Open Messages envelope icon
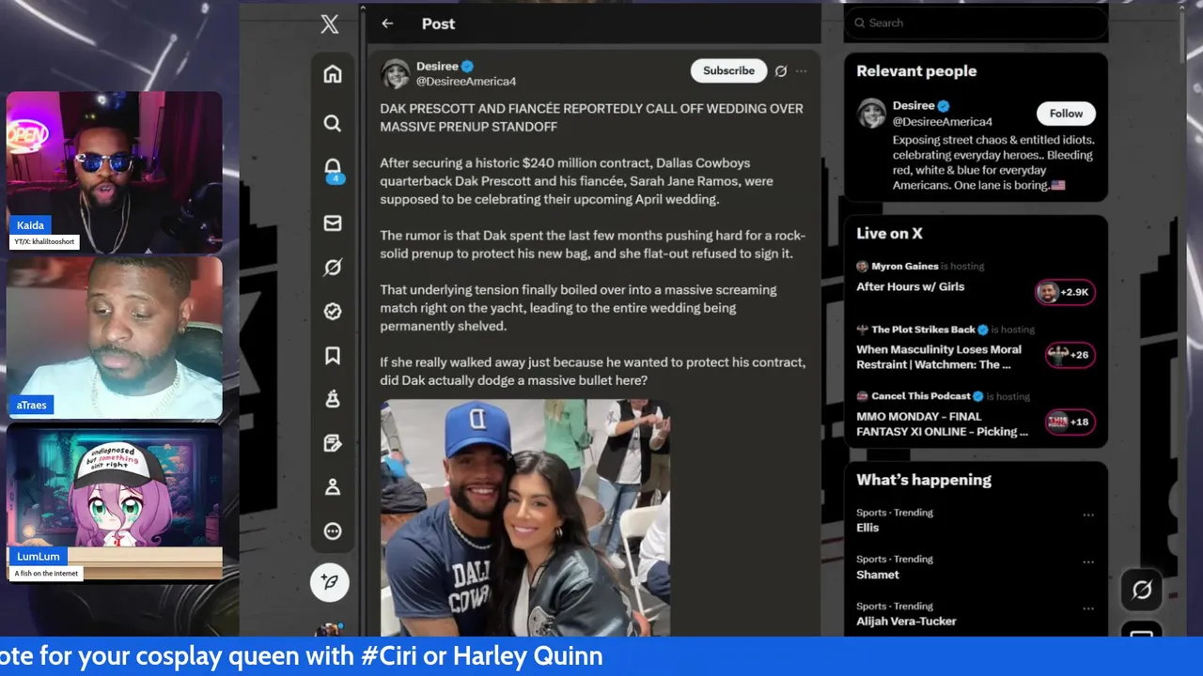This screenshot has height=676, width=1203. tap(333, 223)
